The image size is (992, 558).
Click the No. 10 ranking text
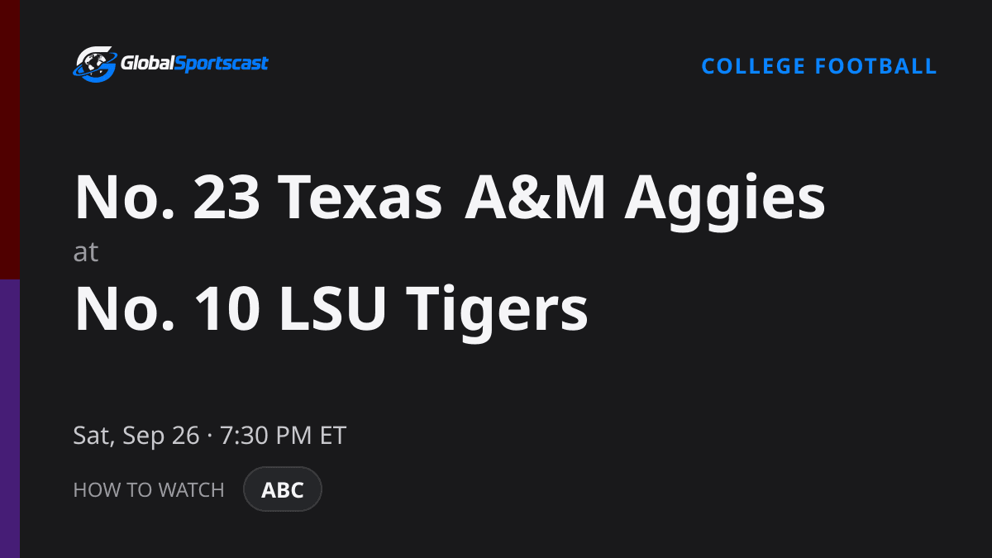[169, 310]
